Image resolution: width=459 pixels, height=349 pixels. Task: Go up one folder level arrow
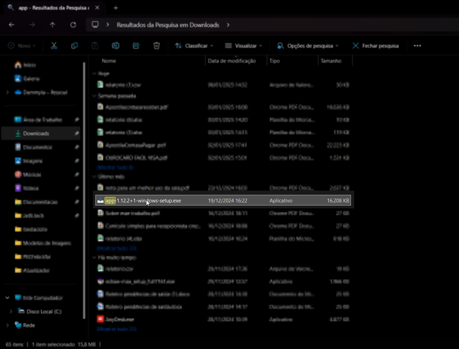[52, 25]
